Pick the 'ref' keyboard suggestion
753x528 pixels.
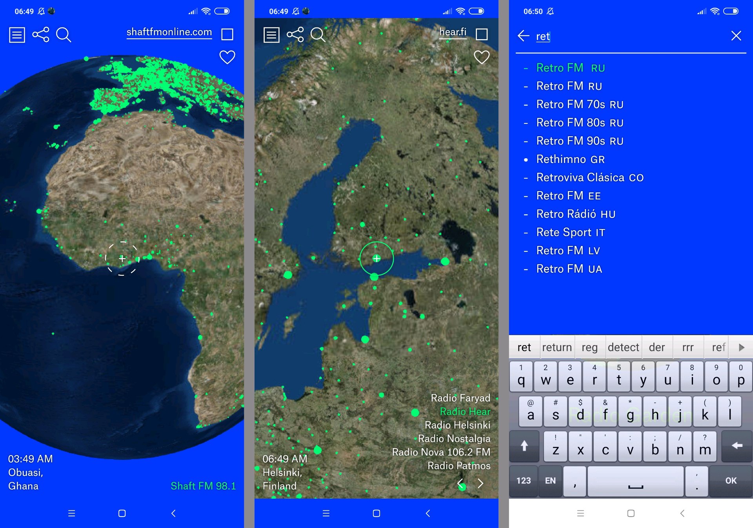(718, 347)
